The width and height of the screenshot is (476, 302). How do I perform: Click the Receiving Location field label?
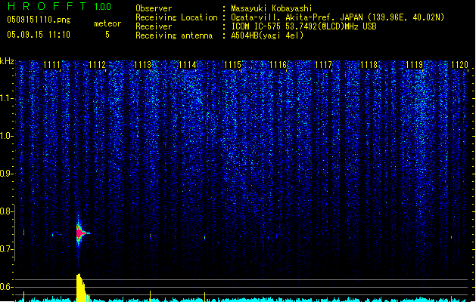[x=176, y=17]
